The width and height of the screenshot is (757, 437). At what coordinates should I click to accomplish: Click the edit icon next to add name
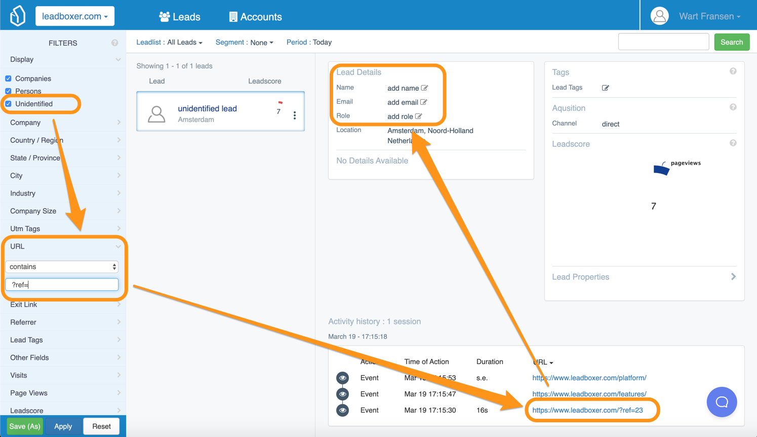click(424, 88)
